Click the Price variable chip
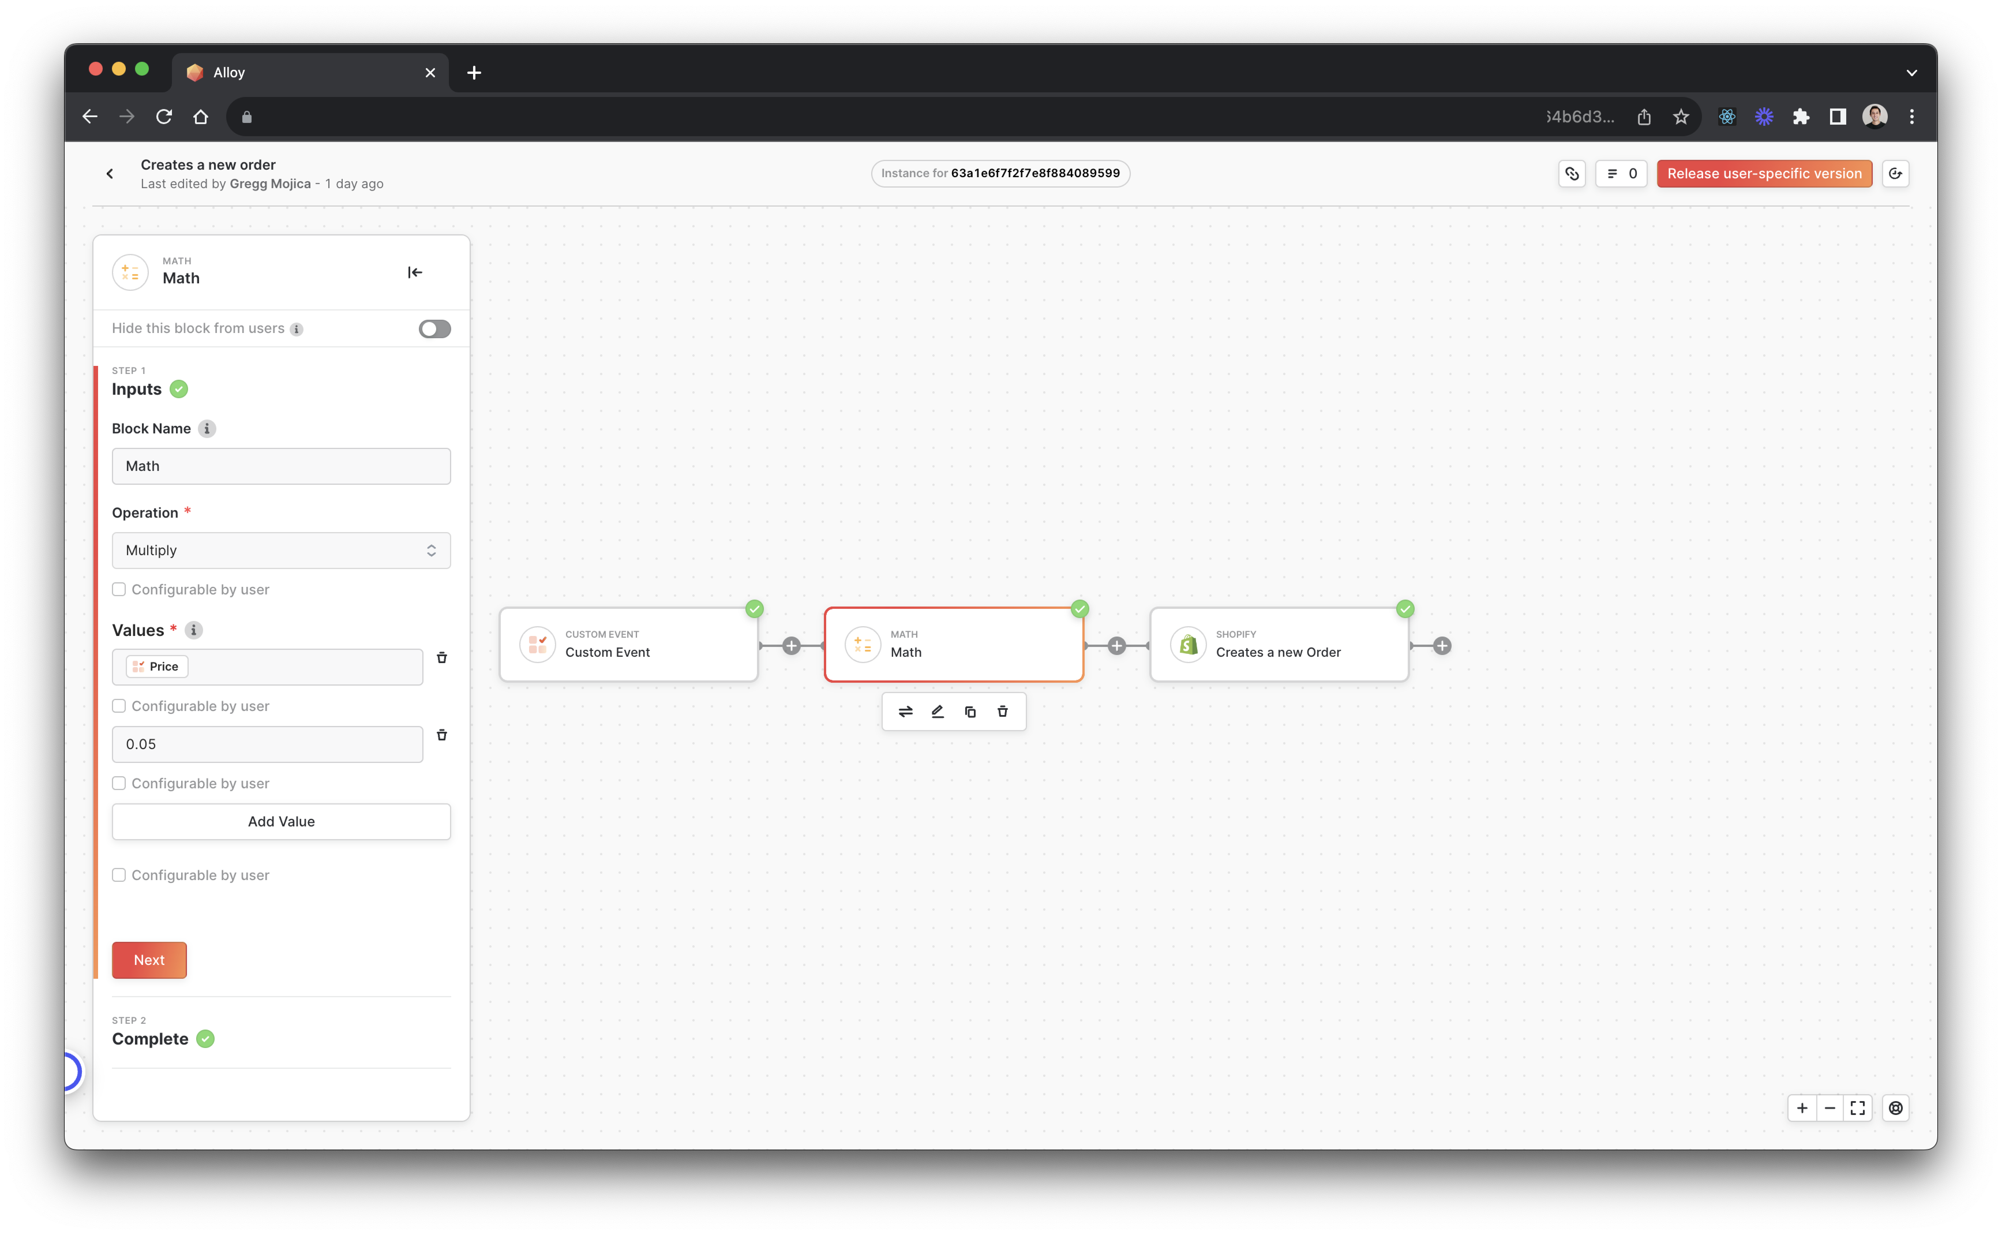 157,667
